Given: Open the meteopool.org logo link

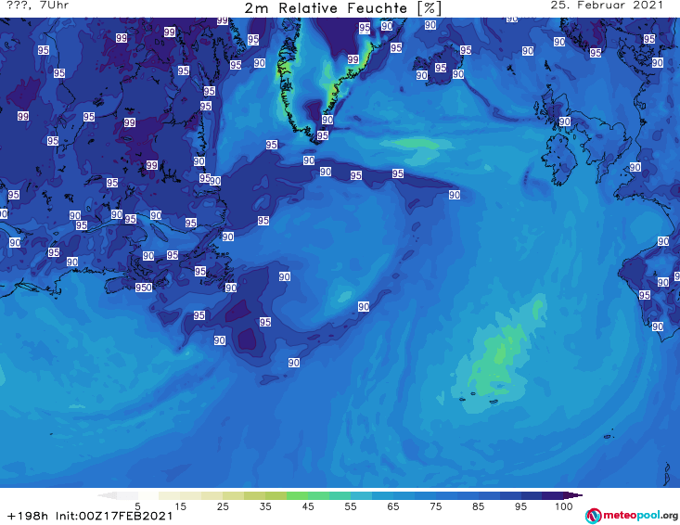Looking at the screenshot, I should [x=632, y=516].
